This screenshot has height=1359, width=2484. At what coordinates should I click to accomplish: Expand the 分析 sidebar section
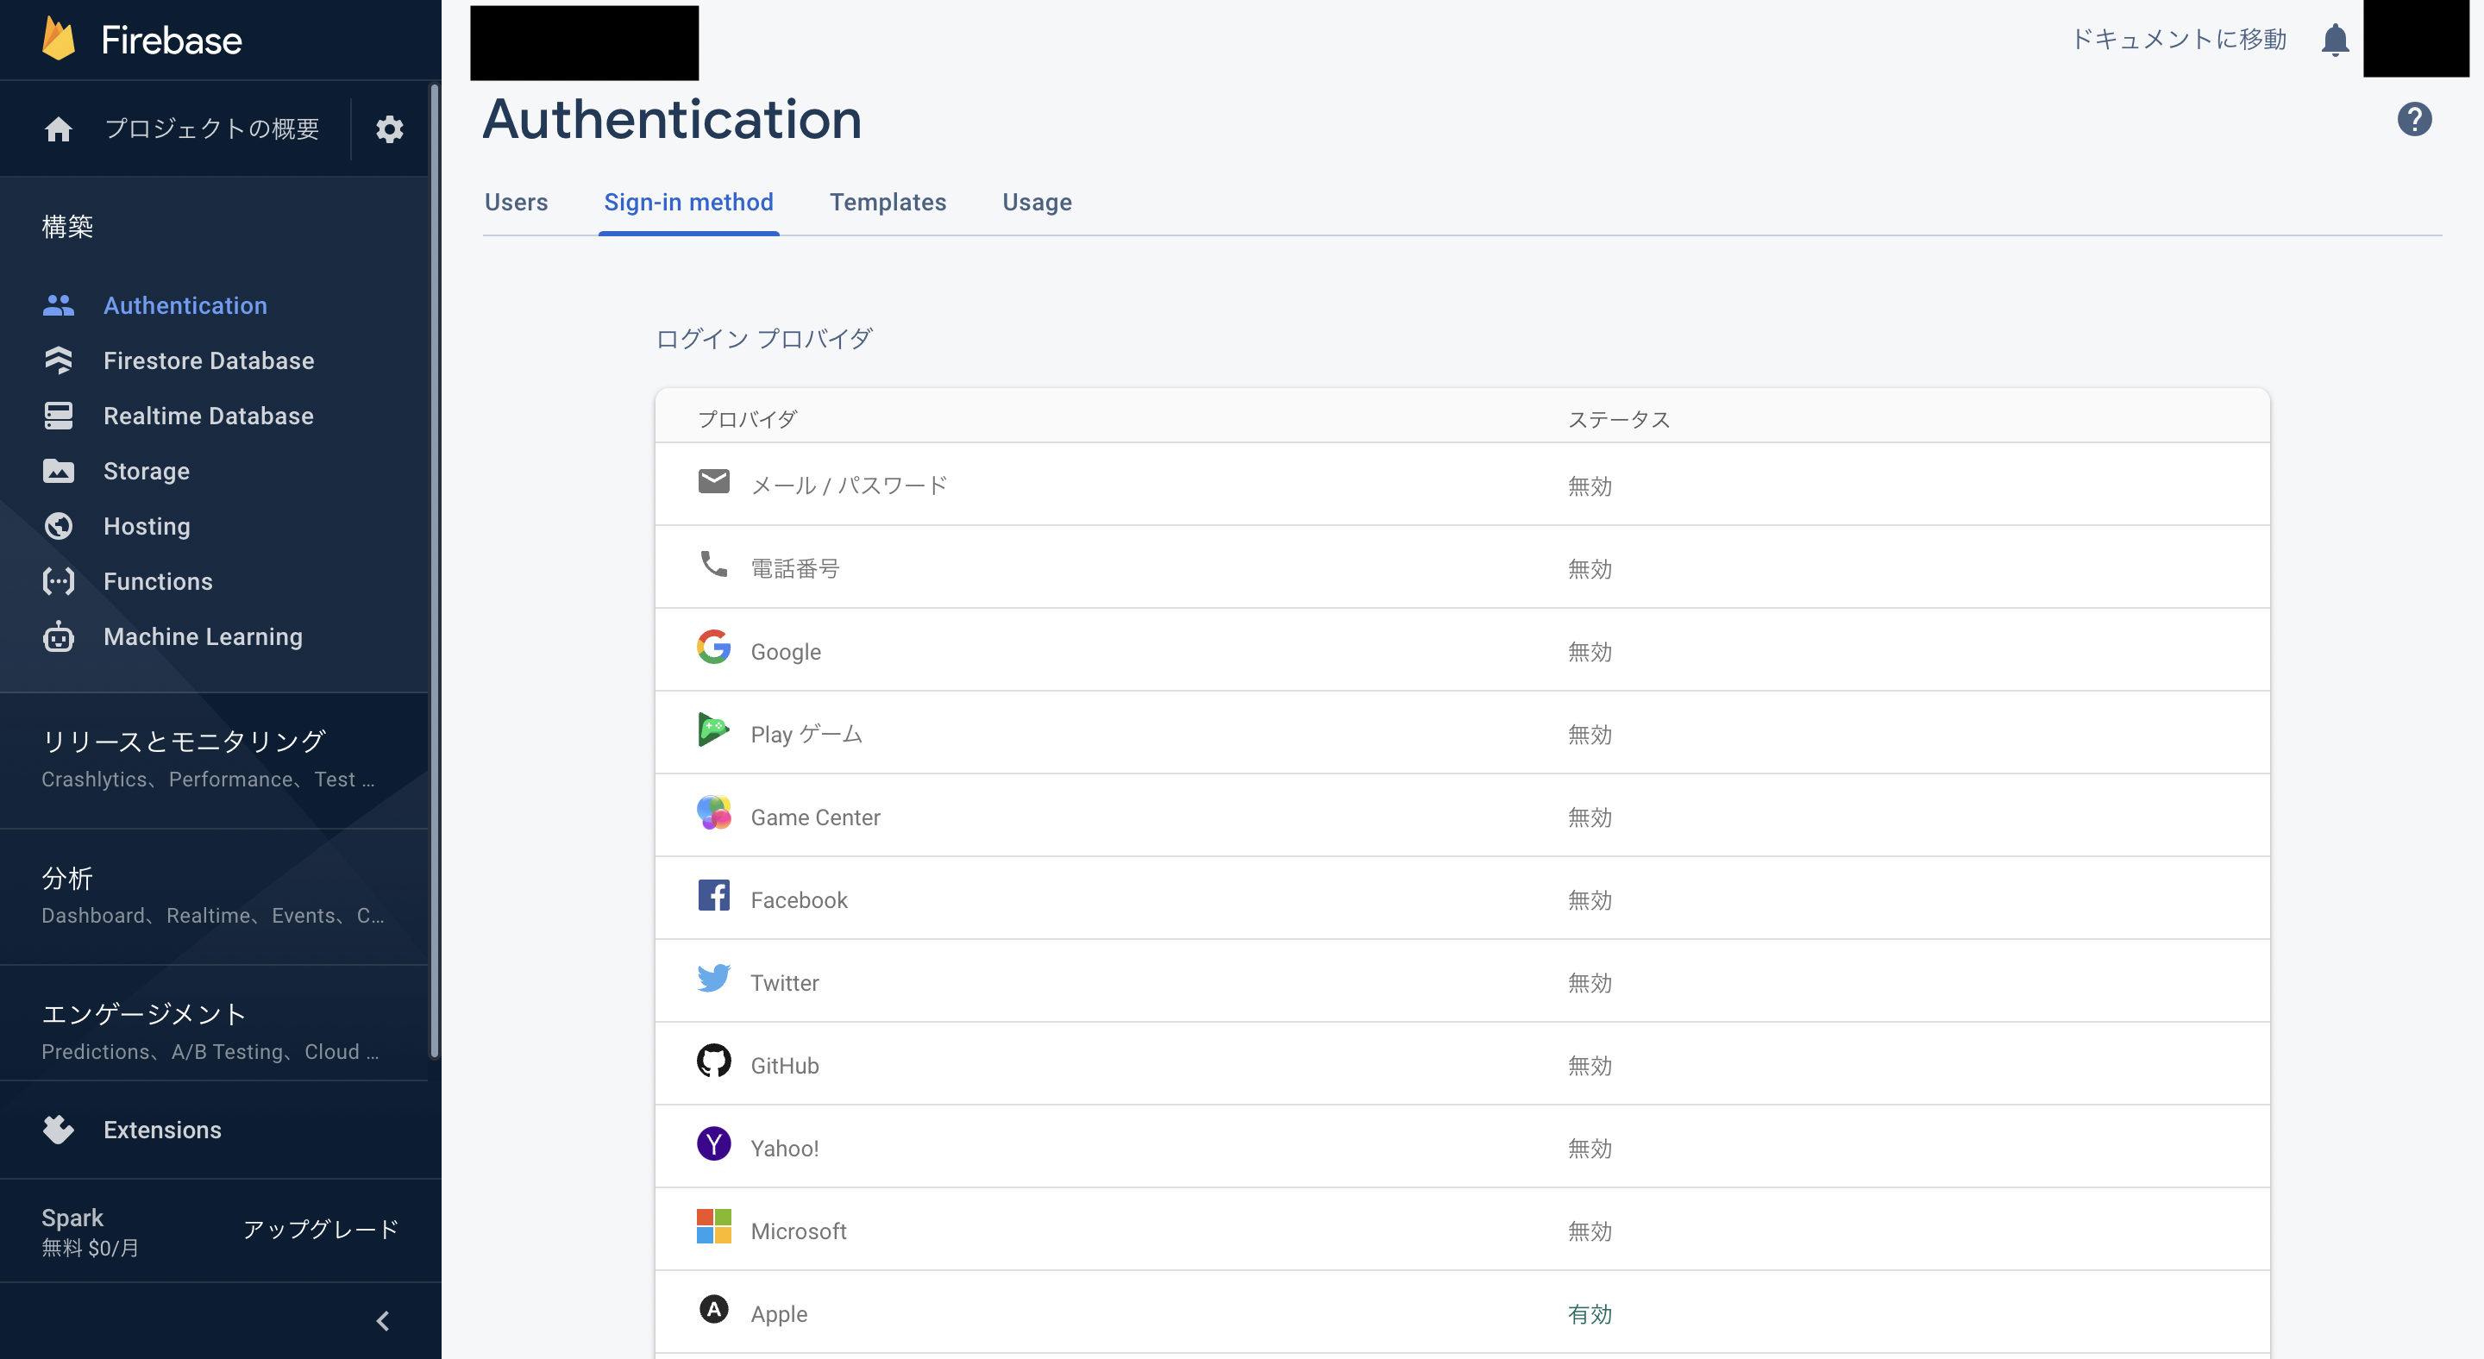tap(67, 878)
